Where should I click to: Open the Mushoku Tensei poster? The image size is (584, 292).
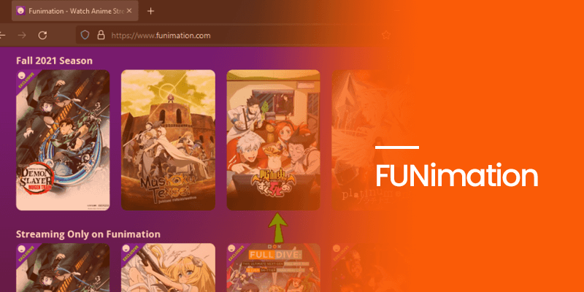pos(169,140)
